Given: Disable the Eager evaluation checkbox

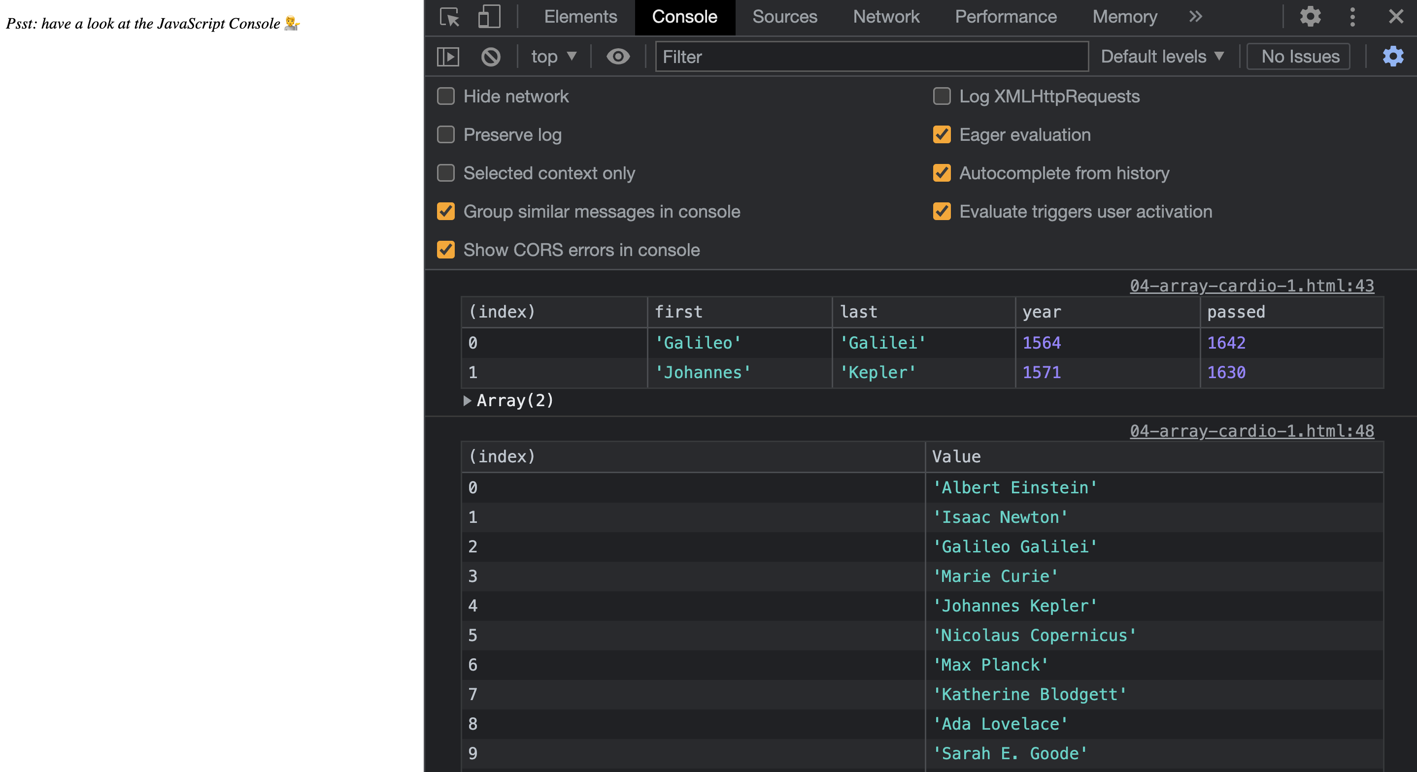Looking at the screenshot, I should (942, 135).
